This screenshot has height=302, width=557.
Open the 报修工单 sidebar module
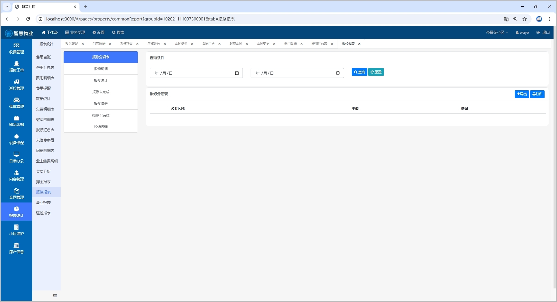(x=16, y=67)
